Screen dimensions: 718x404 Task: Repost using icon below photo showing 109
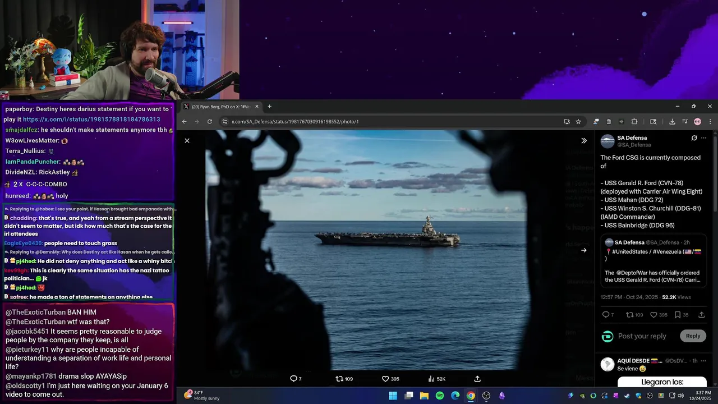click(x=344, y=379)
